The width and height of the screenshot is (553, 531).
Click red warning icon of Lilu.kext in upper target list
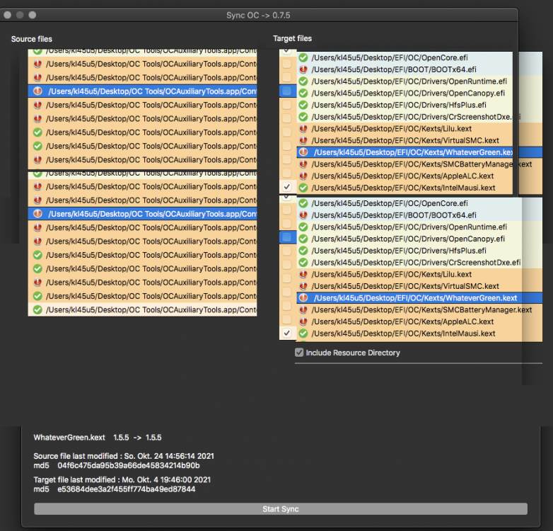303,129
